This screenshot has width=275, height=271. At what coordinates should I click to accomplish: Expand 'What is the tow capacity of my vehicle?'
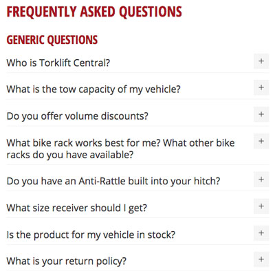click(93, 89)
